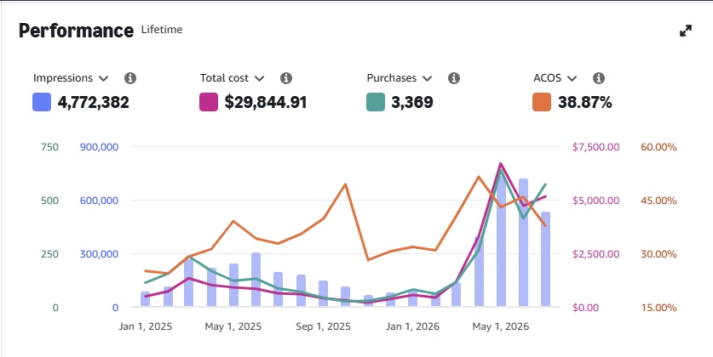Open info tooltip next to Purchases
Viewport: 713px width, 357px height.
(x=454, y=78)
